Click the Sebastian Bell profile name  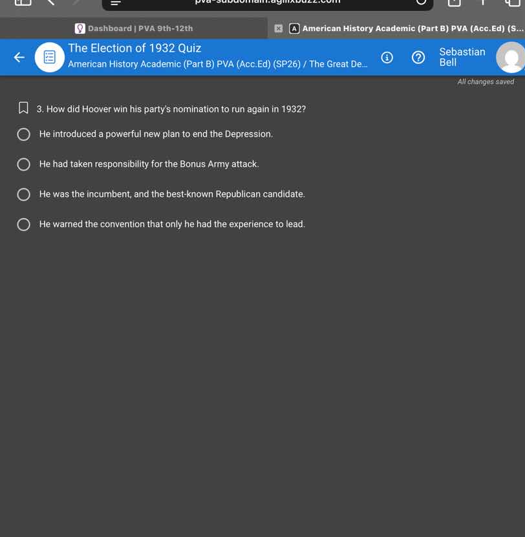tap(462, 57)
